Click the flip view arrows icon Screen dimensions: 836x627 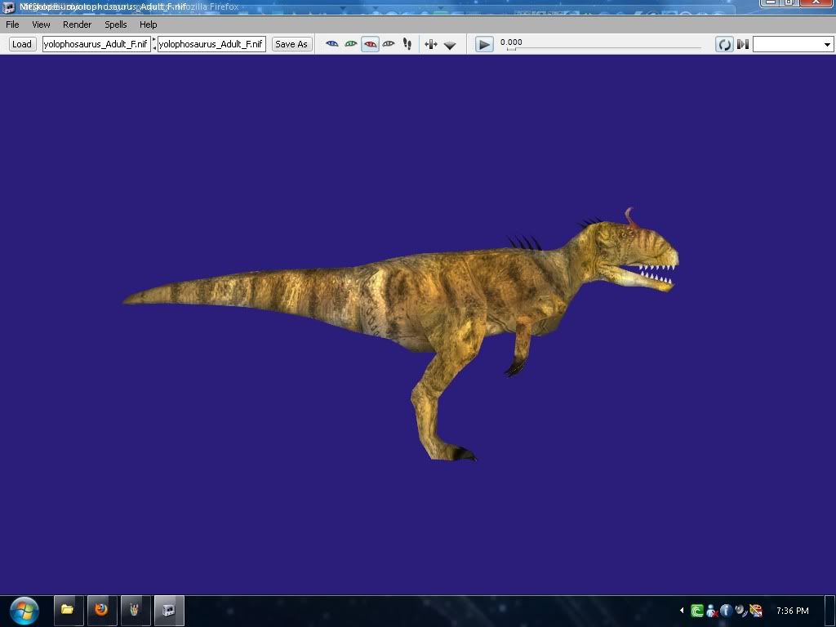tap(431, 44)
